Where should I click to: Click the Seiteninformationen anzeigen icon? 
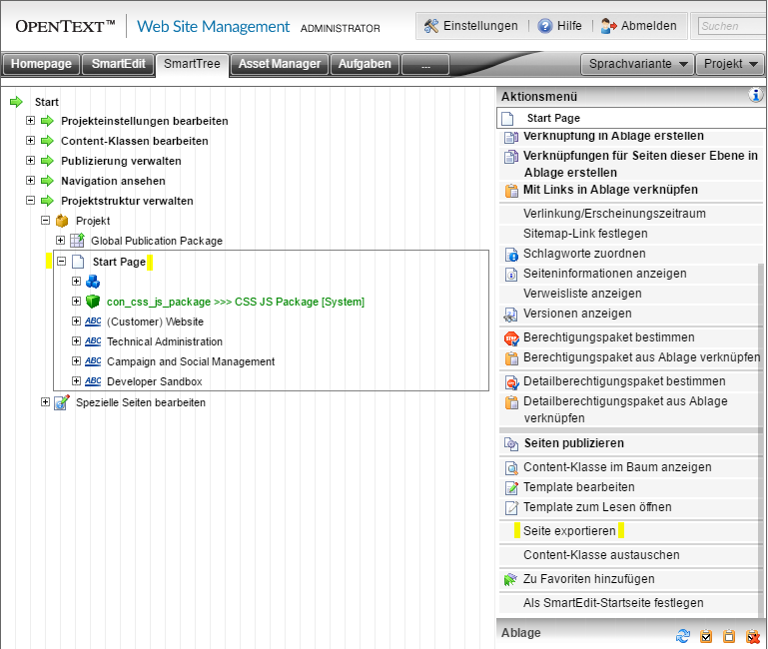pos(511,275)
